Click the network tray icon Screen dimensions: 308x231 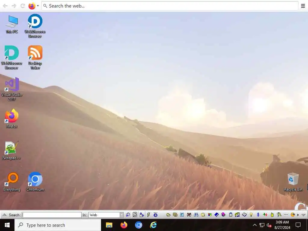(x=262, y=225)
